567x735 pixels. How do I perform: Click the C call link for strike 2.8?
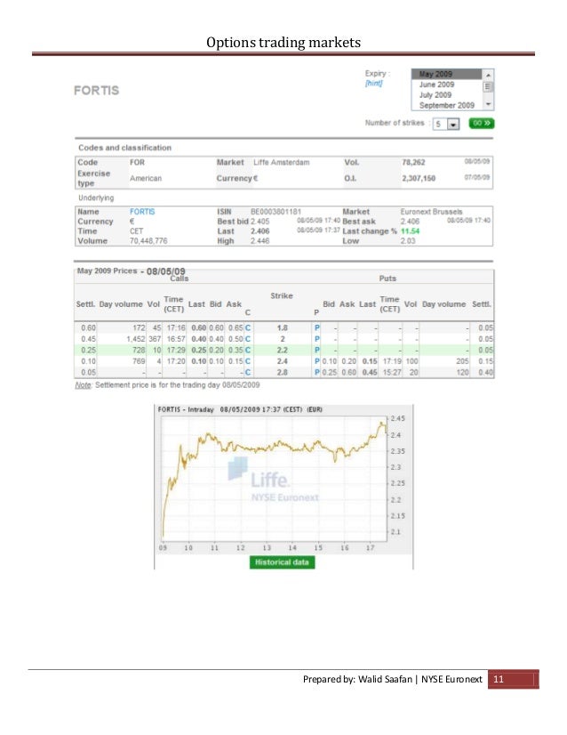tap(248, 372)
